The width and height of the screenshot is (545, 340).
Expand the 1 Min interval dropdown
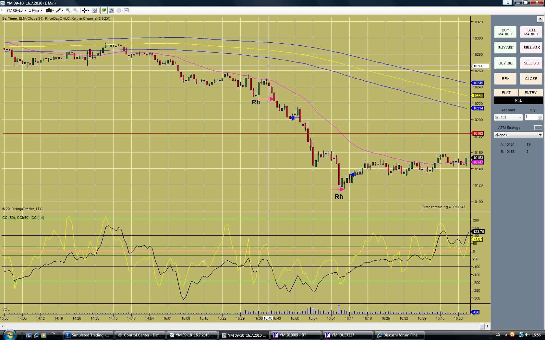[36, 10]
